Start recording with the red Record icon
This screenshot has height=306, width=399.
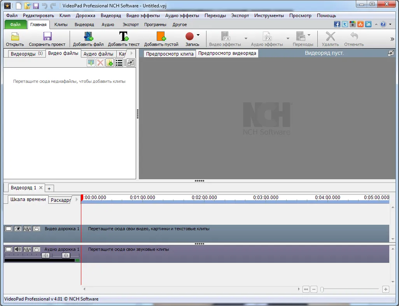tap(189, 36)
